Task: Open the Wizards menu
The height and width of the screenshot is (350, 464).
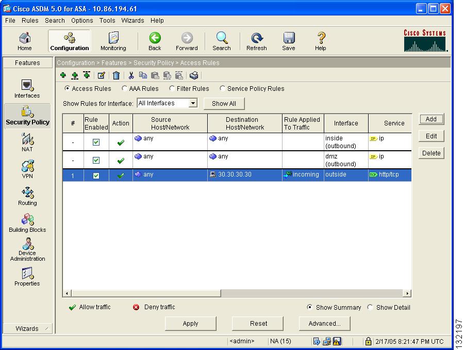Action: 132,21
